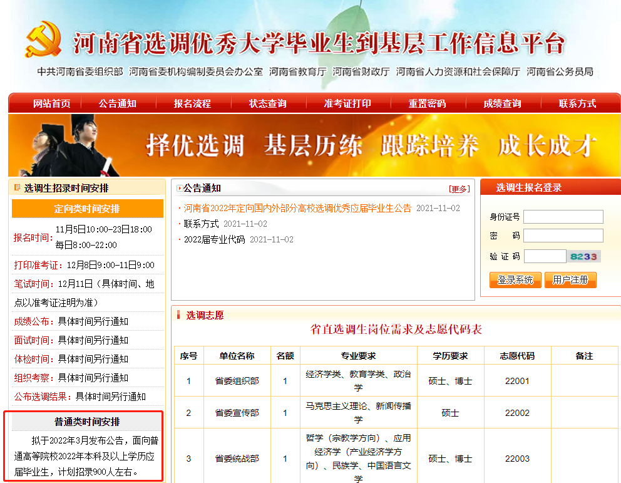The image size is (621, 483).
Task: Click 河南省财政厅 in header
Action: click(361, 71)
